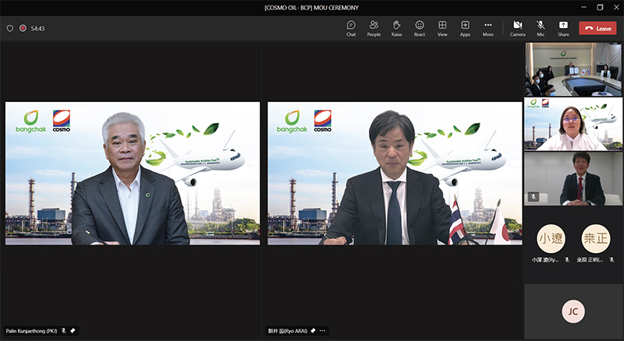Open the Apps panel
Viewport: 624px width, 341px height.
click(x=465, y=28)
